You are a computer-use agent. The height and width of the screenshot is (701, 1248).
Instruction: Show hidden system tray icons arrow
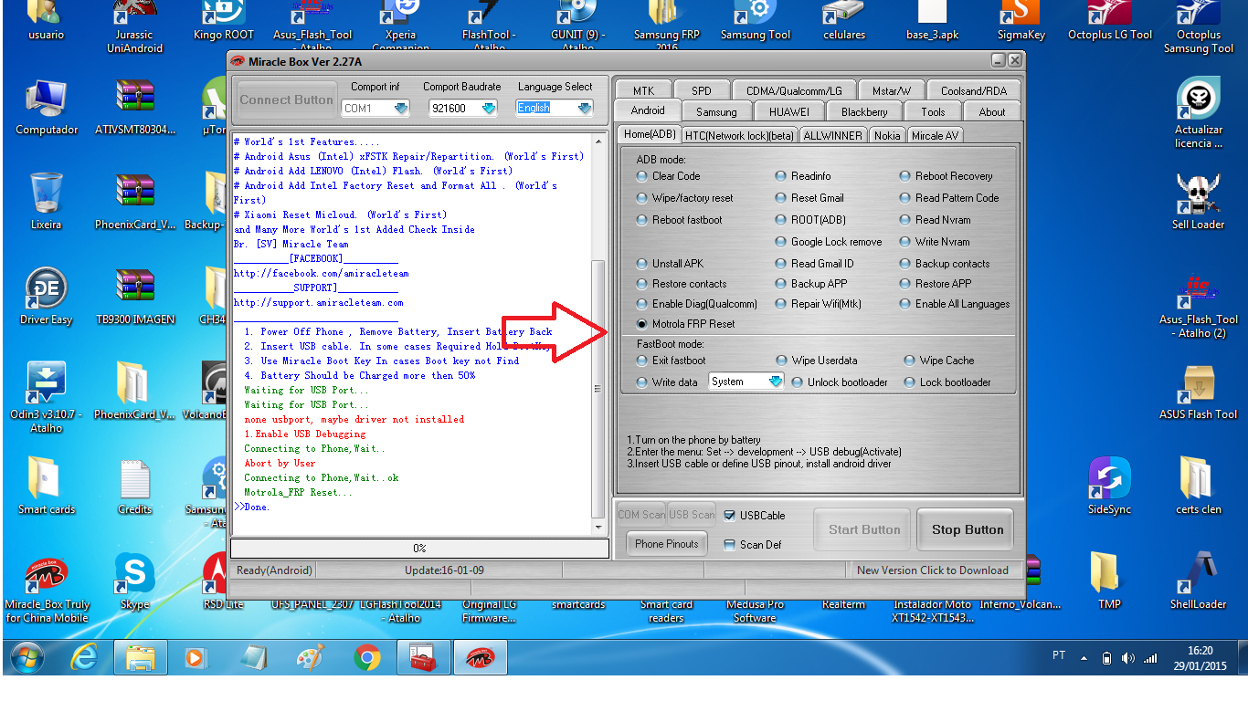click(x=1084, y=658)
